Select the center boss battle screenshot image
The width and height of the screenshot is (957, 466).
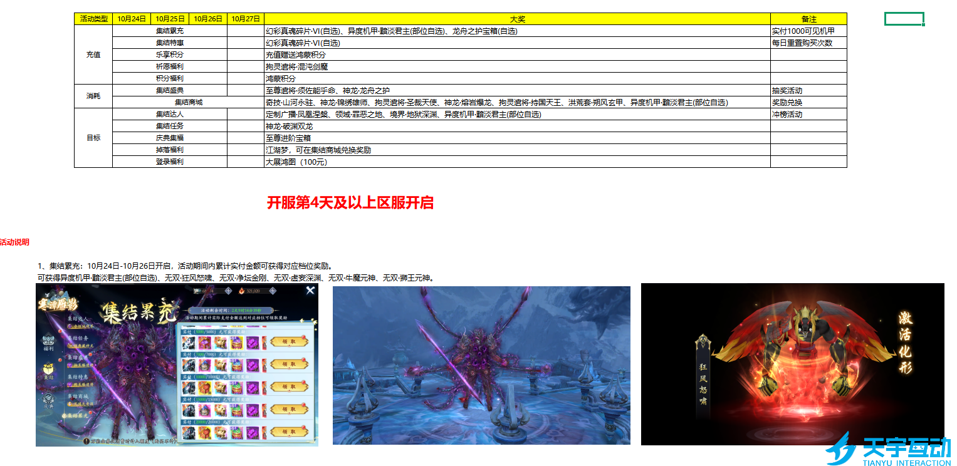[481, 365]
